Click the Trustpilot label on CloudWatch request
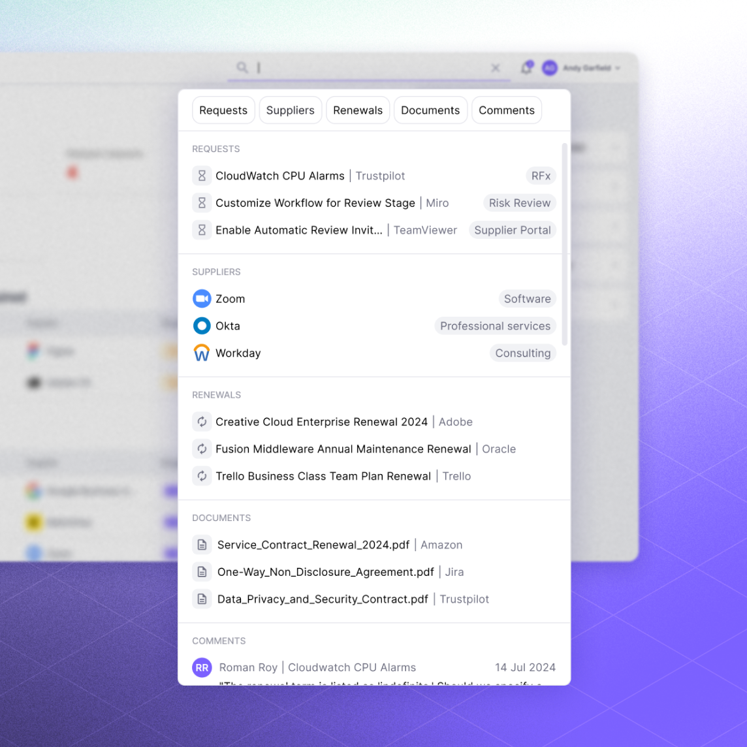The height and width of the screenshot is (747, 747). (x=380, y=176)
